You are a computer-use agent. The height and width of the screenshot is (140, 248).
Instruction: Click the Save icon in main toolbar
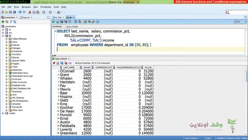pos(10,12)
